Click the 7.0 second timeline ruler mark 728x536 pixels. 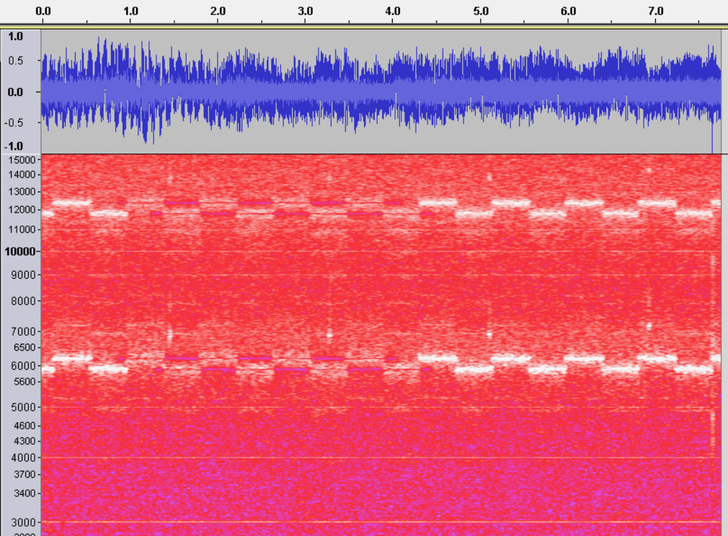tap(656, 12)
